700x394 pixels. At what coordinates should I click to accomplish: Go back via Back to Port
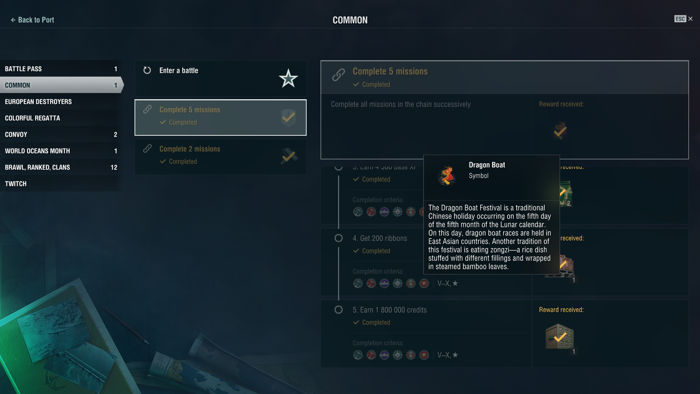32,20
